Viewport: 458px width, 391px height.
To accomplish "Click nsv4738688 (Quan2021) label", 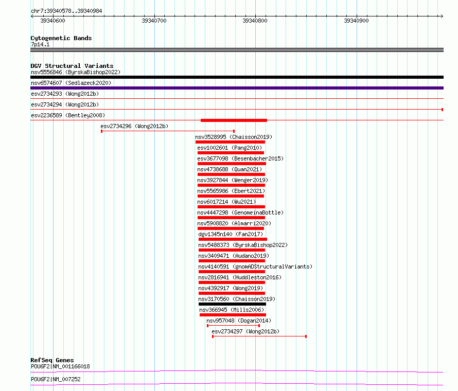I will (x=230, y=169).
